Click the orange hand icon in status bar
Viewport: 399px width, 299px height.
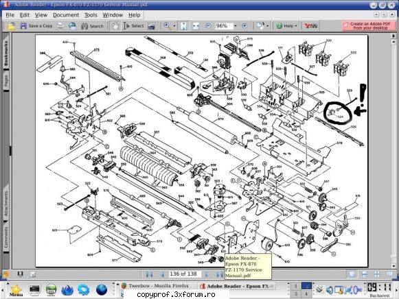tap(6, 274)
